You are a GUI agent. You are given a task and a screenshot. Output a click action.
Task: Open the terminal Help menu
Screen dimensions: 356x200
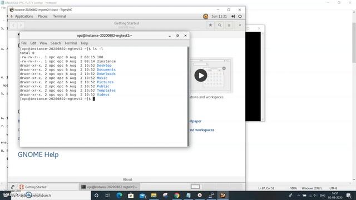(x=85, y=43)
